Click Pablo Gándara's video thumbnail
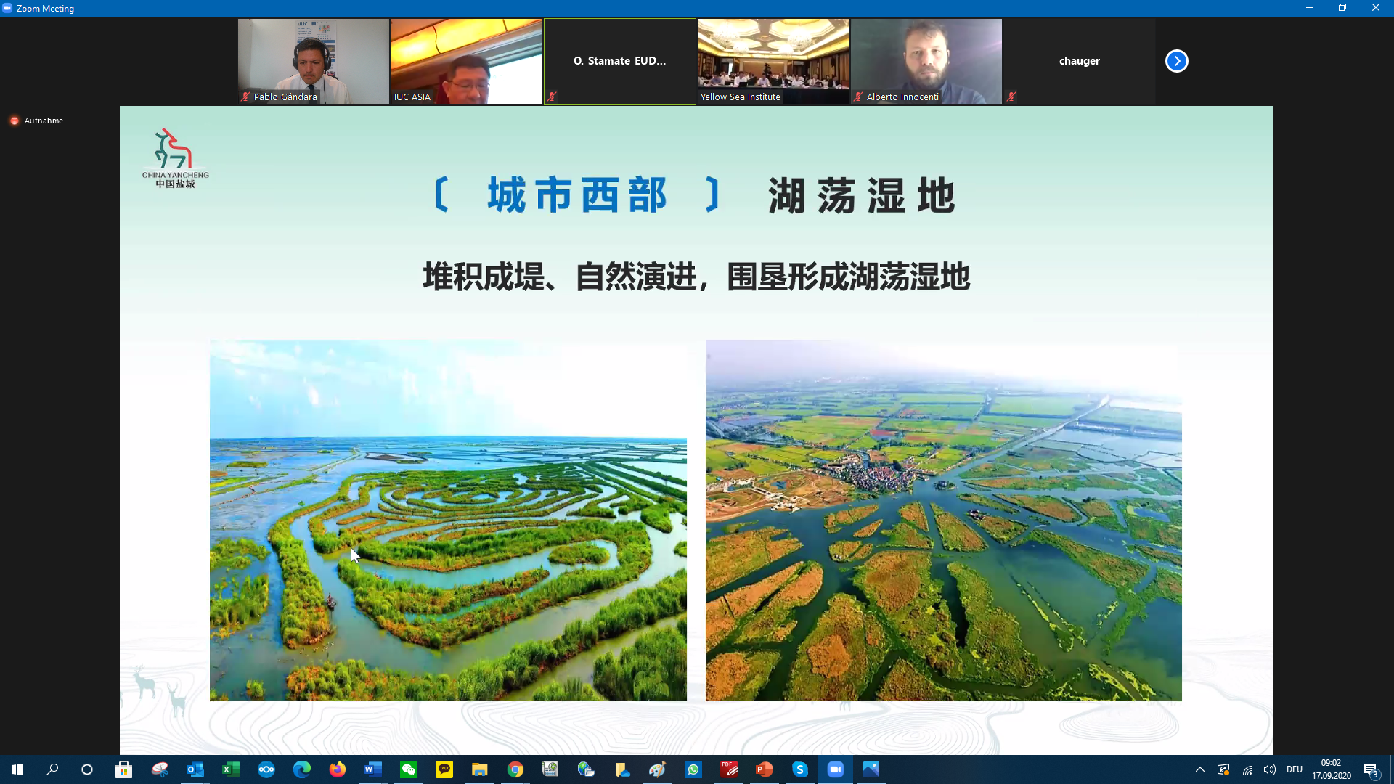 (313, 61)
